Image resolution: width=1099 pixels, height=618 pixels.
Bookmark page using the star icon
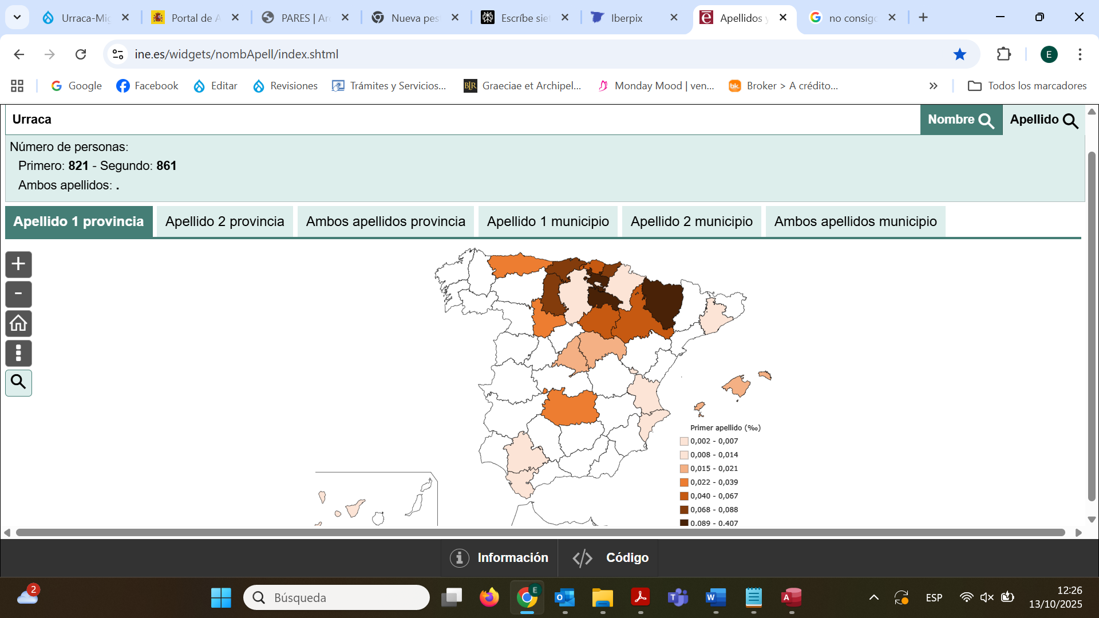coord(959,54)
